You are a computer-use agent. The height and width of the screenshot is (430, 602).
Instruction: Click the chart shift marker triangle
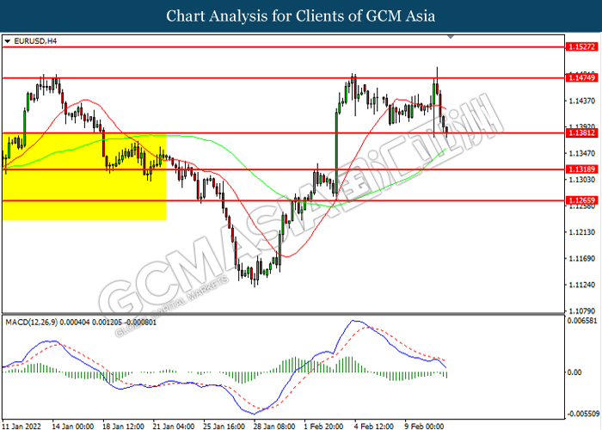451,37
